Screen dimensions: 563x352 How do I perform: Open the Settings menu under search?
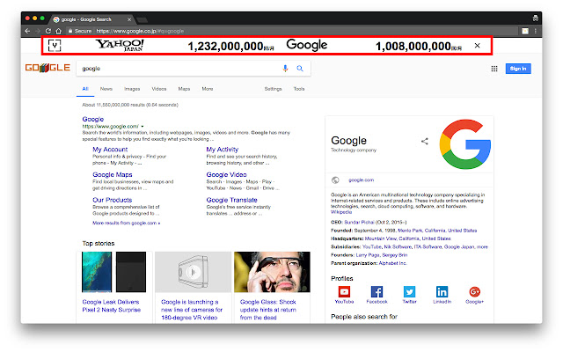pyautogui.click(x=273, y=89)
